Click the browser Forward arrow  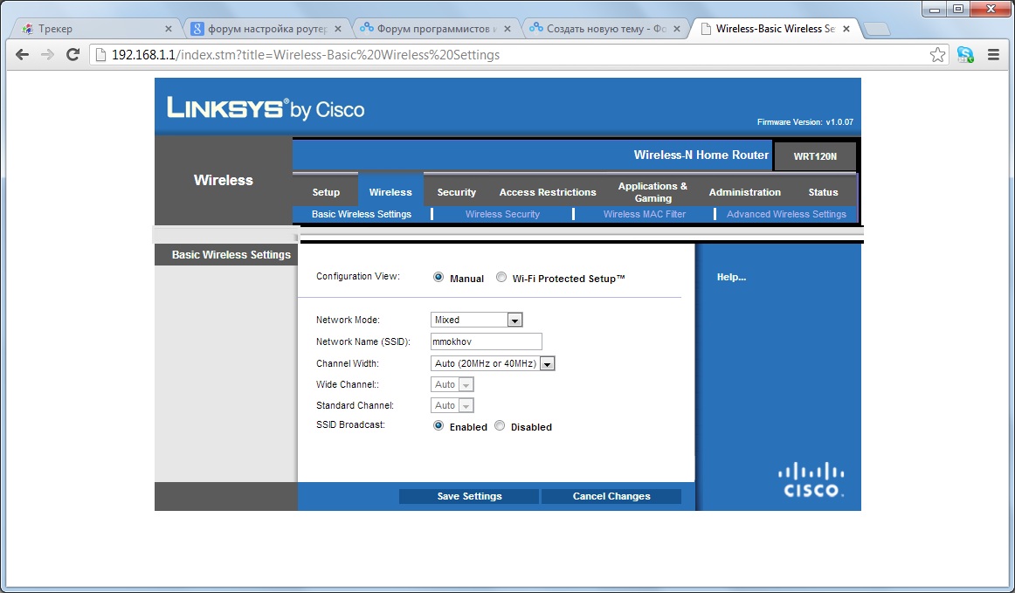pos(47,54)
